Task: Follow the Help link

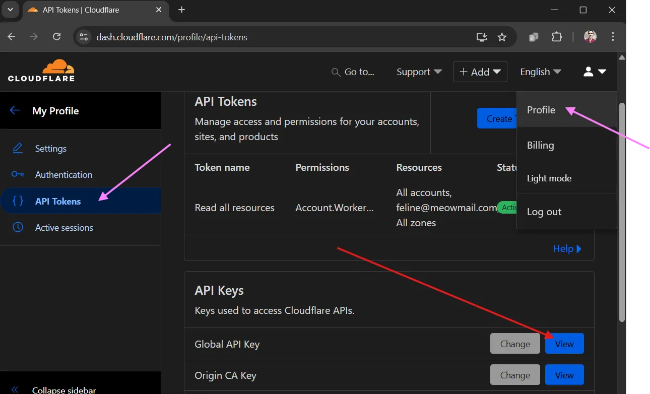Action: coord(562,248)
